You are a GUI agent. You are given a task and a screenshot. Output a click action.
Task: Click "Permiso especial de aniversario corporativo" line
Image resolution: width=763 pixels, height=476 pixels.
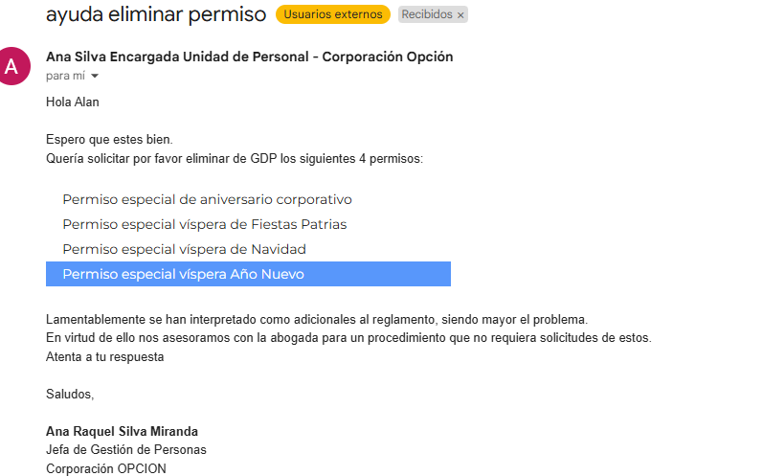207,199
